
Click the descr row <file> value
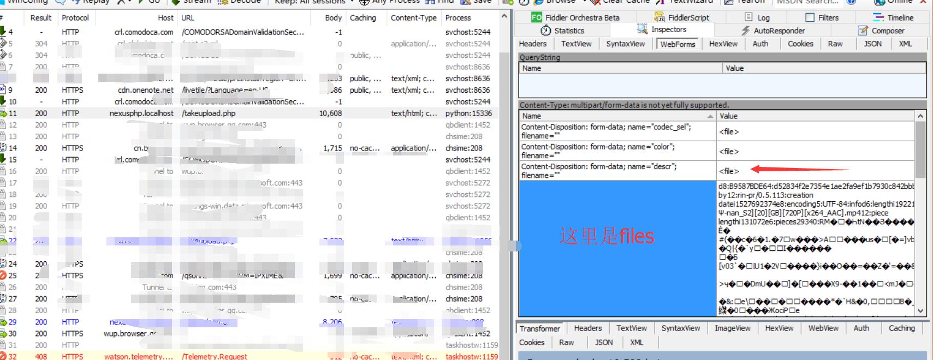click(729, 171)
